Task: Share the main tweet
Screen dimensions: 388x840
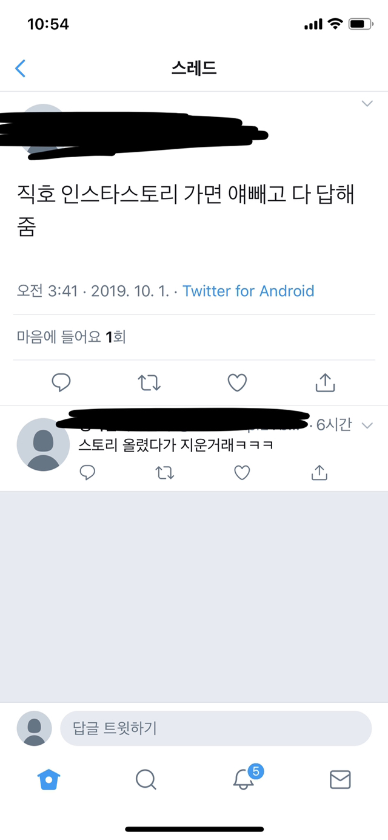Action: [x=325, y=382]
